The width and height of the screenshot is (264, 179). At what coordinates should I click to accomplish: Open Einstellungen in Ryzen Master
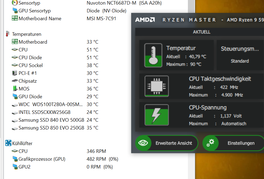(233, 143)
